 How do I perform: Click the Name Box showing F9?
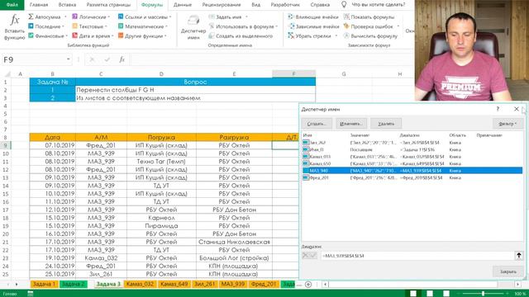[x=33, y=59]
